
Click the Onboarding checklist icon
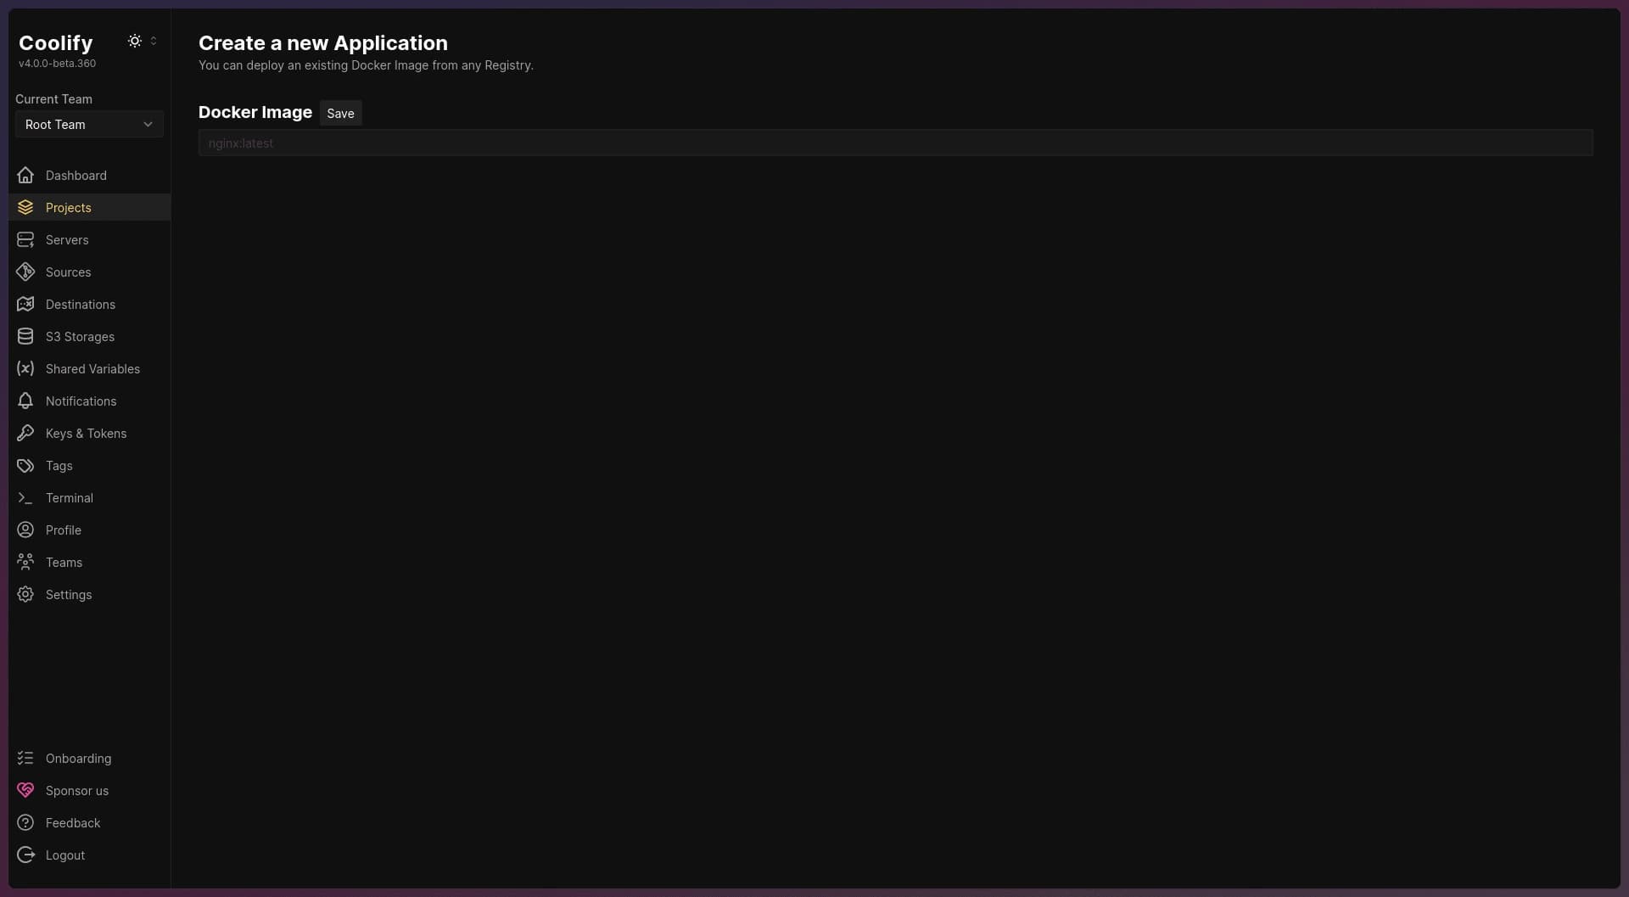pyautogui.click(x=25, y=758)
